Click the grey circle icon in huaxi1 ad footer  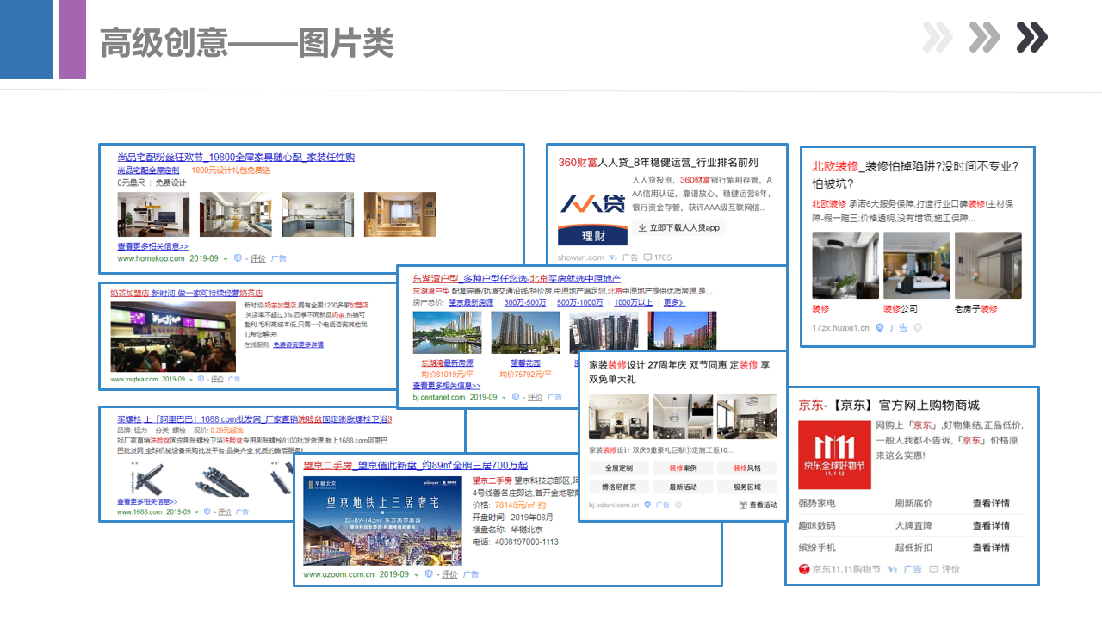918,328
